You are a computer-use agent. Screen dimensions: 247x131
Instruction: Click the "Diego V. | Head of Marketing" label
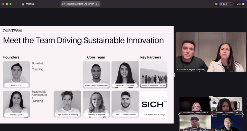pyautogui.click(x=68, y=115)
